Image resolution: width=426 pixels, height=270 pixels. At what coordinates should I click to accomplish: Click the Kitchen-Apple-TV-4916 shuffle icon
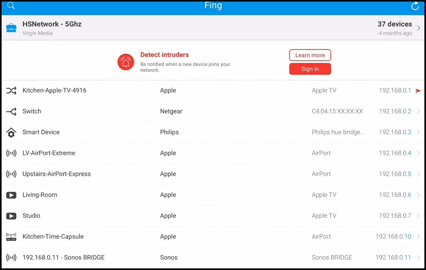pyautogui.click(x=11, y=91)
